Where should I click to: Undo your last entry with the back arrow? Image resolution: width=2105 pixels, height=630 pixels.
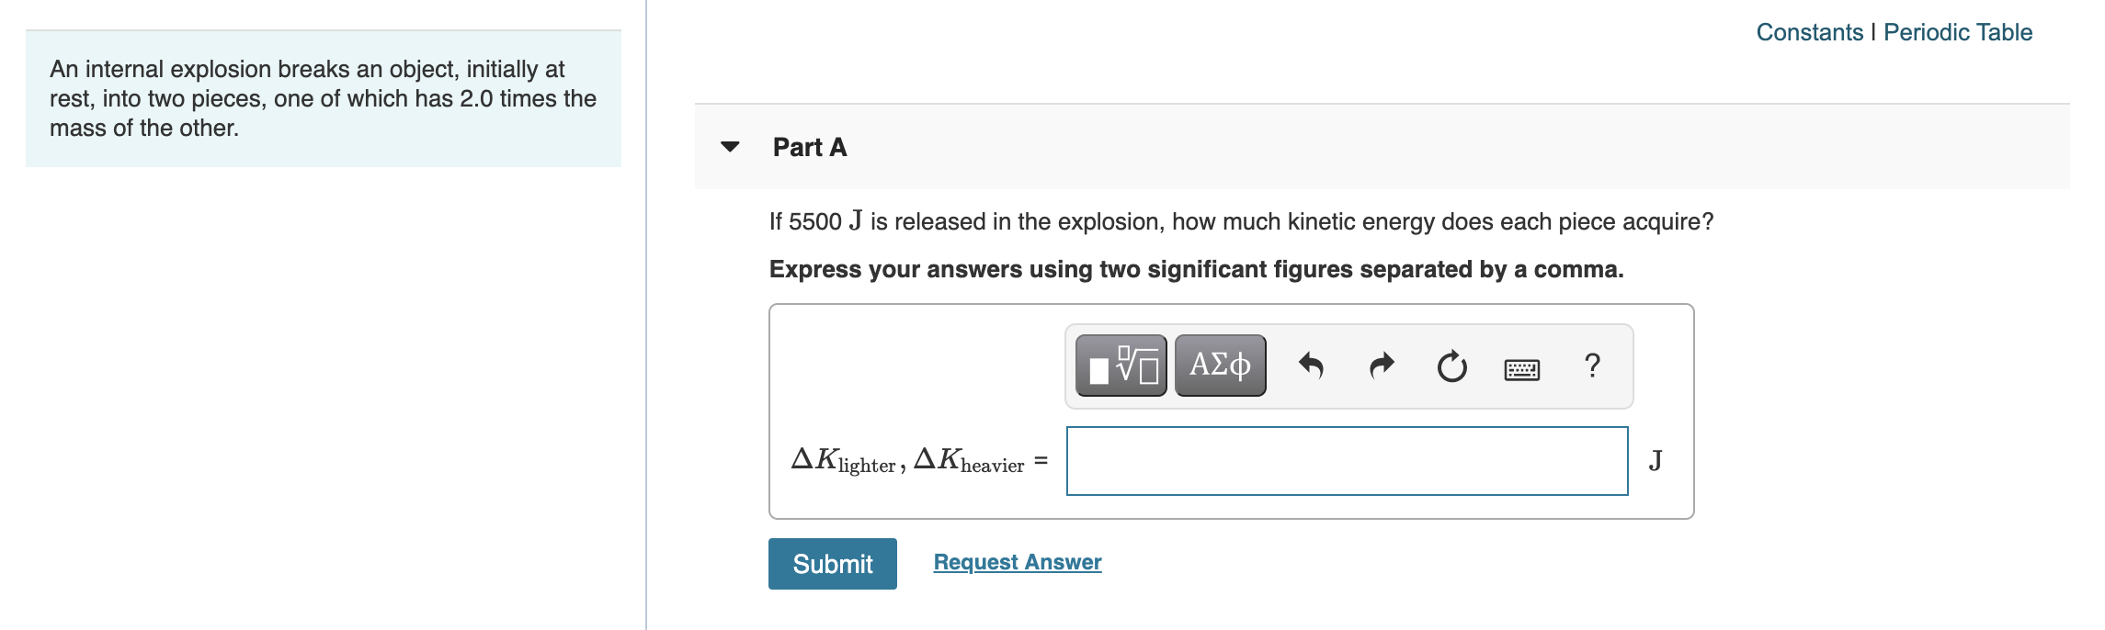[1312, 365]
